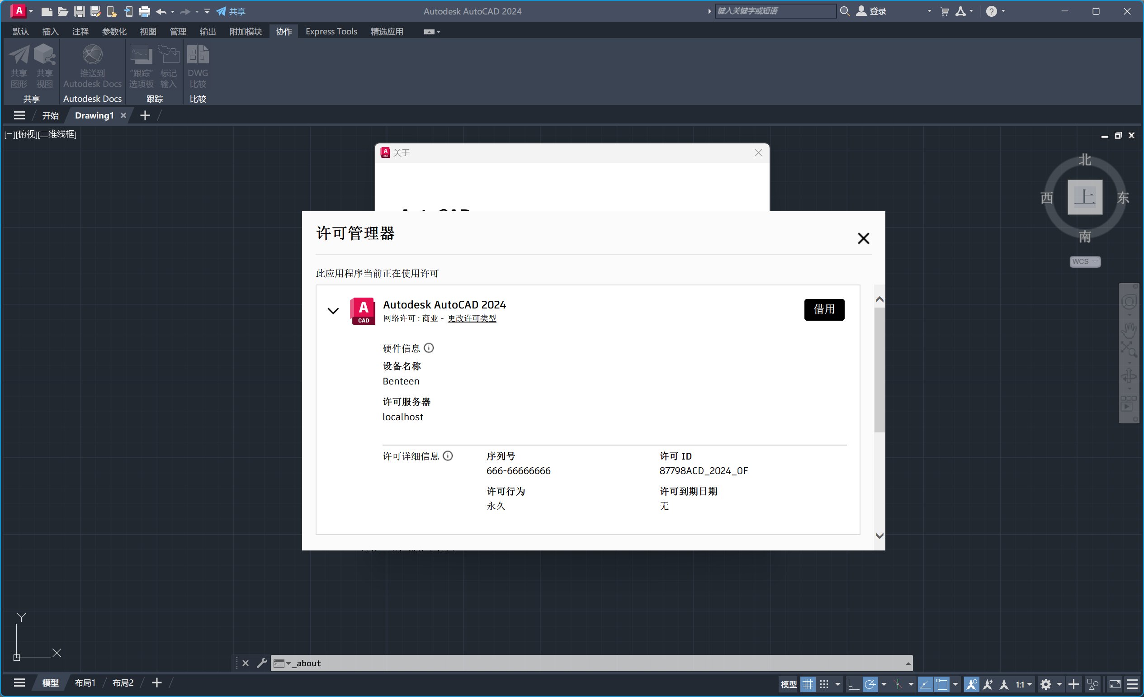The image size is (1144, 697).
Task: Toggle object snap tracking icon
Action: 925,684
